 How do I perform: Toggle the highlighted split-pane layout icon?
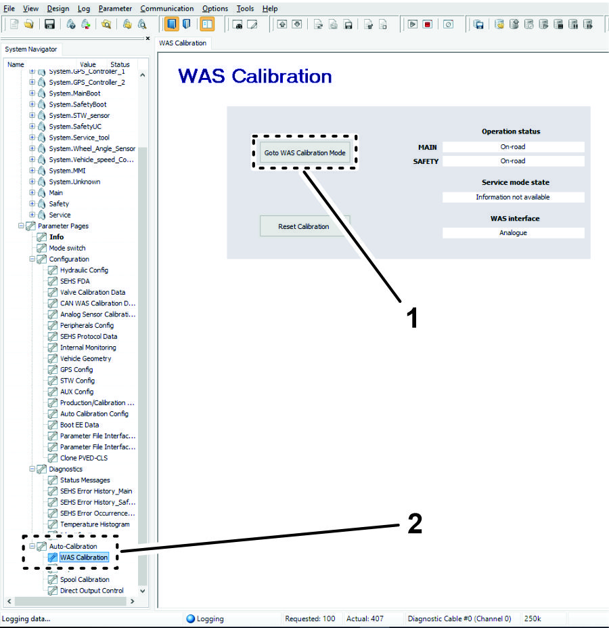coord(206,24)
